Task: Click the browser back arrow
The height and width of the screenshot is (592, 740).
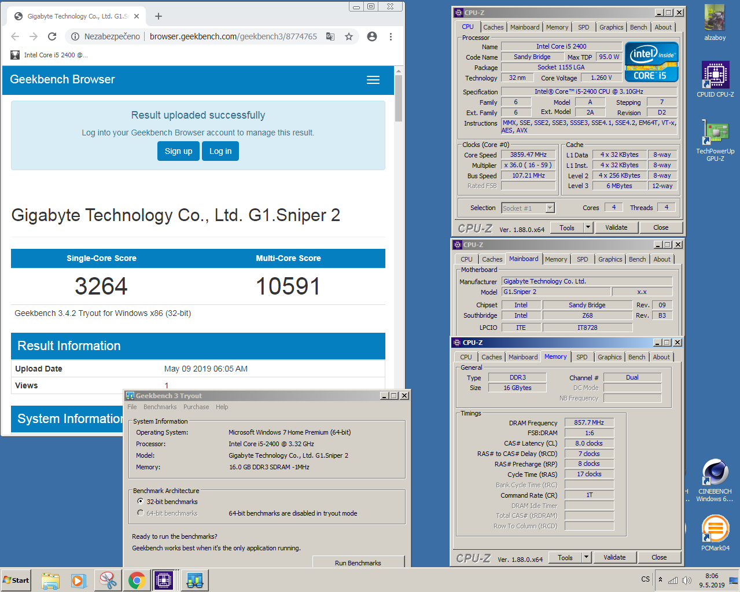Action: [x=15, y=36]
